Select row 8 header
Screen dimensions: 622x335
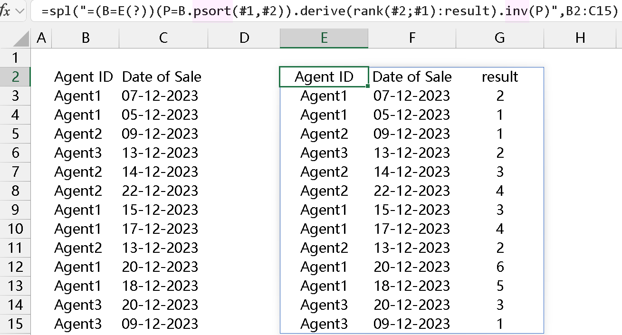click(x=16, y=191)
